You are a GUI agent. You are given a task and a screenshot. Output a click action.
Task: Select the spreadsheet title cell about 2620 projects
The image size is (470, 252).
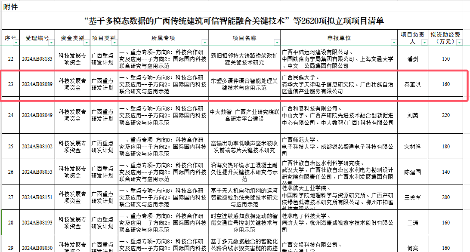[235, 21]
